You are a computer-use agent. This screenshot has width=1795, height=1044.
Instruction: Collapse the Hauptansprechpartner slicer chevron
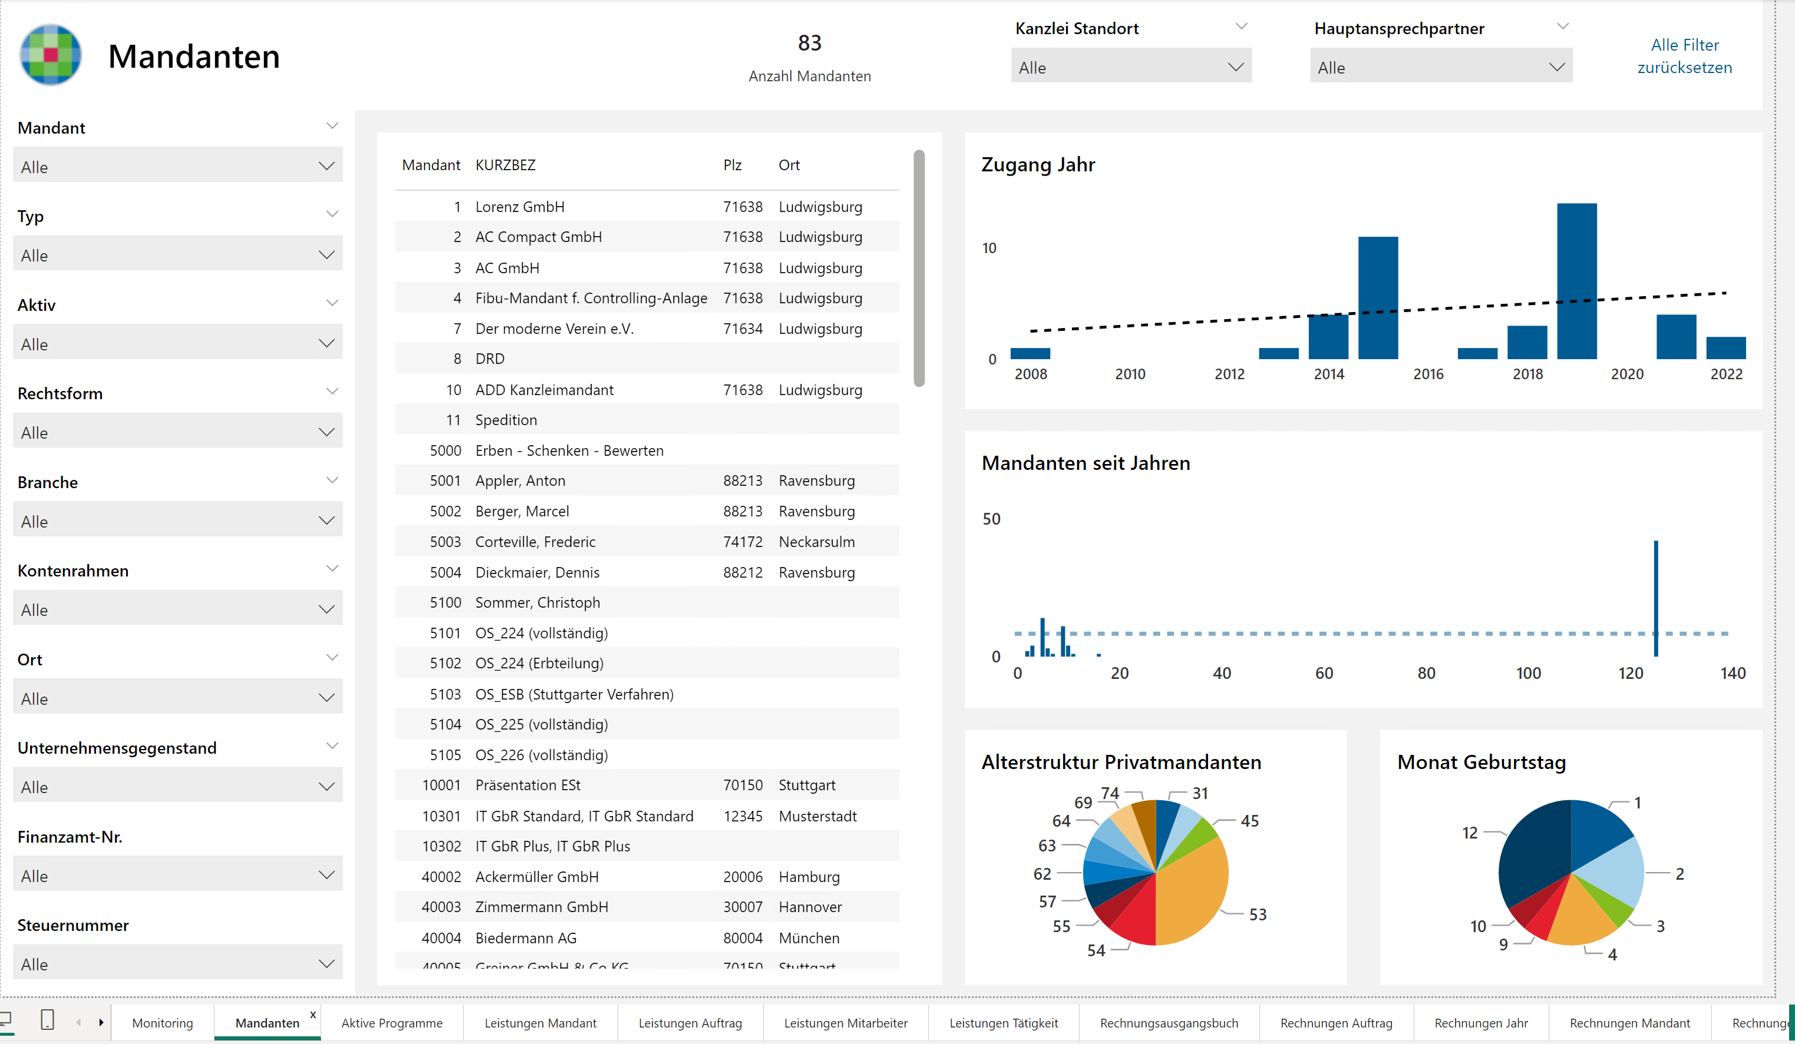(x=1563, y=26)
